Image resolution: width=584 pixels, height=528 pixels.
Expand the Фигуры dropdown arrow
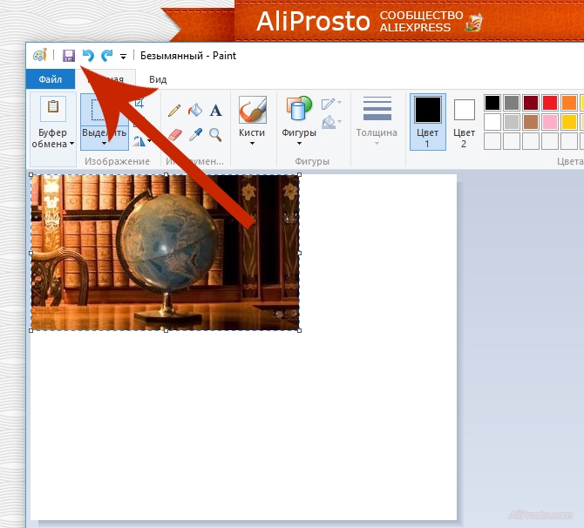pyautogui.click(x=299, y=144)
